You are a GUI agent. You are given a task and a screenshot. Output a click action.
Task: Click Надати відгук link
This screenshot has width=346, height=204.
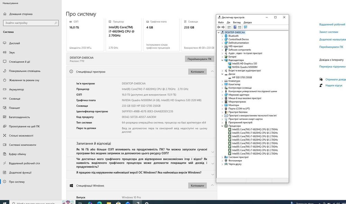[334, 85]
